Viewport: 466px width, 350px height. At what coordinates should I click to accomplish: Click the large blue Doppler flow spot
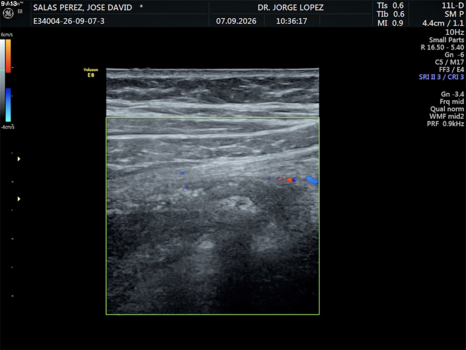click(x=312, y=180)
